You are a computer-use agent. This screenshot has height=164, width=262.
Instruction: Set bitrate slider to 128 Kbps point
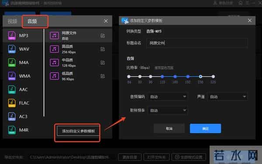coord(162,77)
